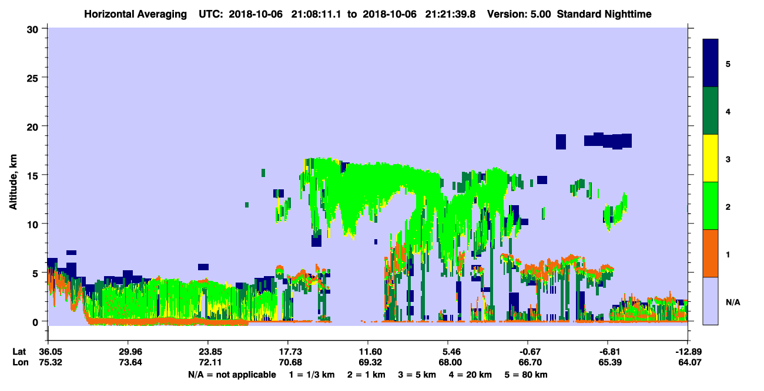Image resolution: width=764 pixels, height=391 pixels.
Task: Click the yellow level 3 colorbar segment
Action: click(711, 158)
